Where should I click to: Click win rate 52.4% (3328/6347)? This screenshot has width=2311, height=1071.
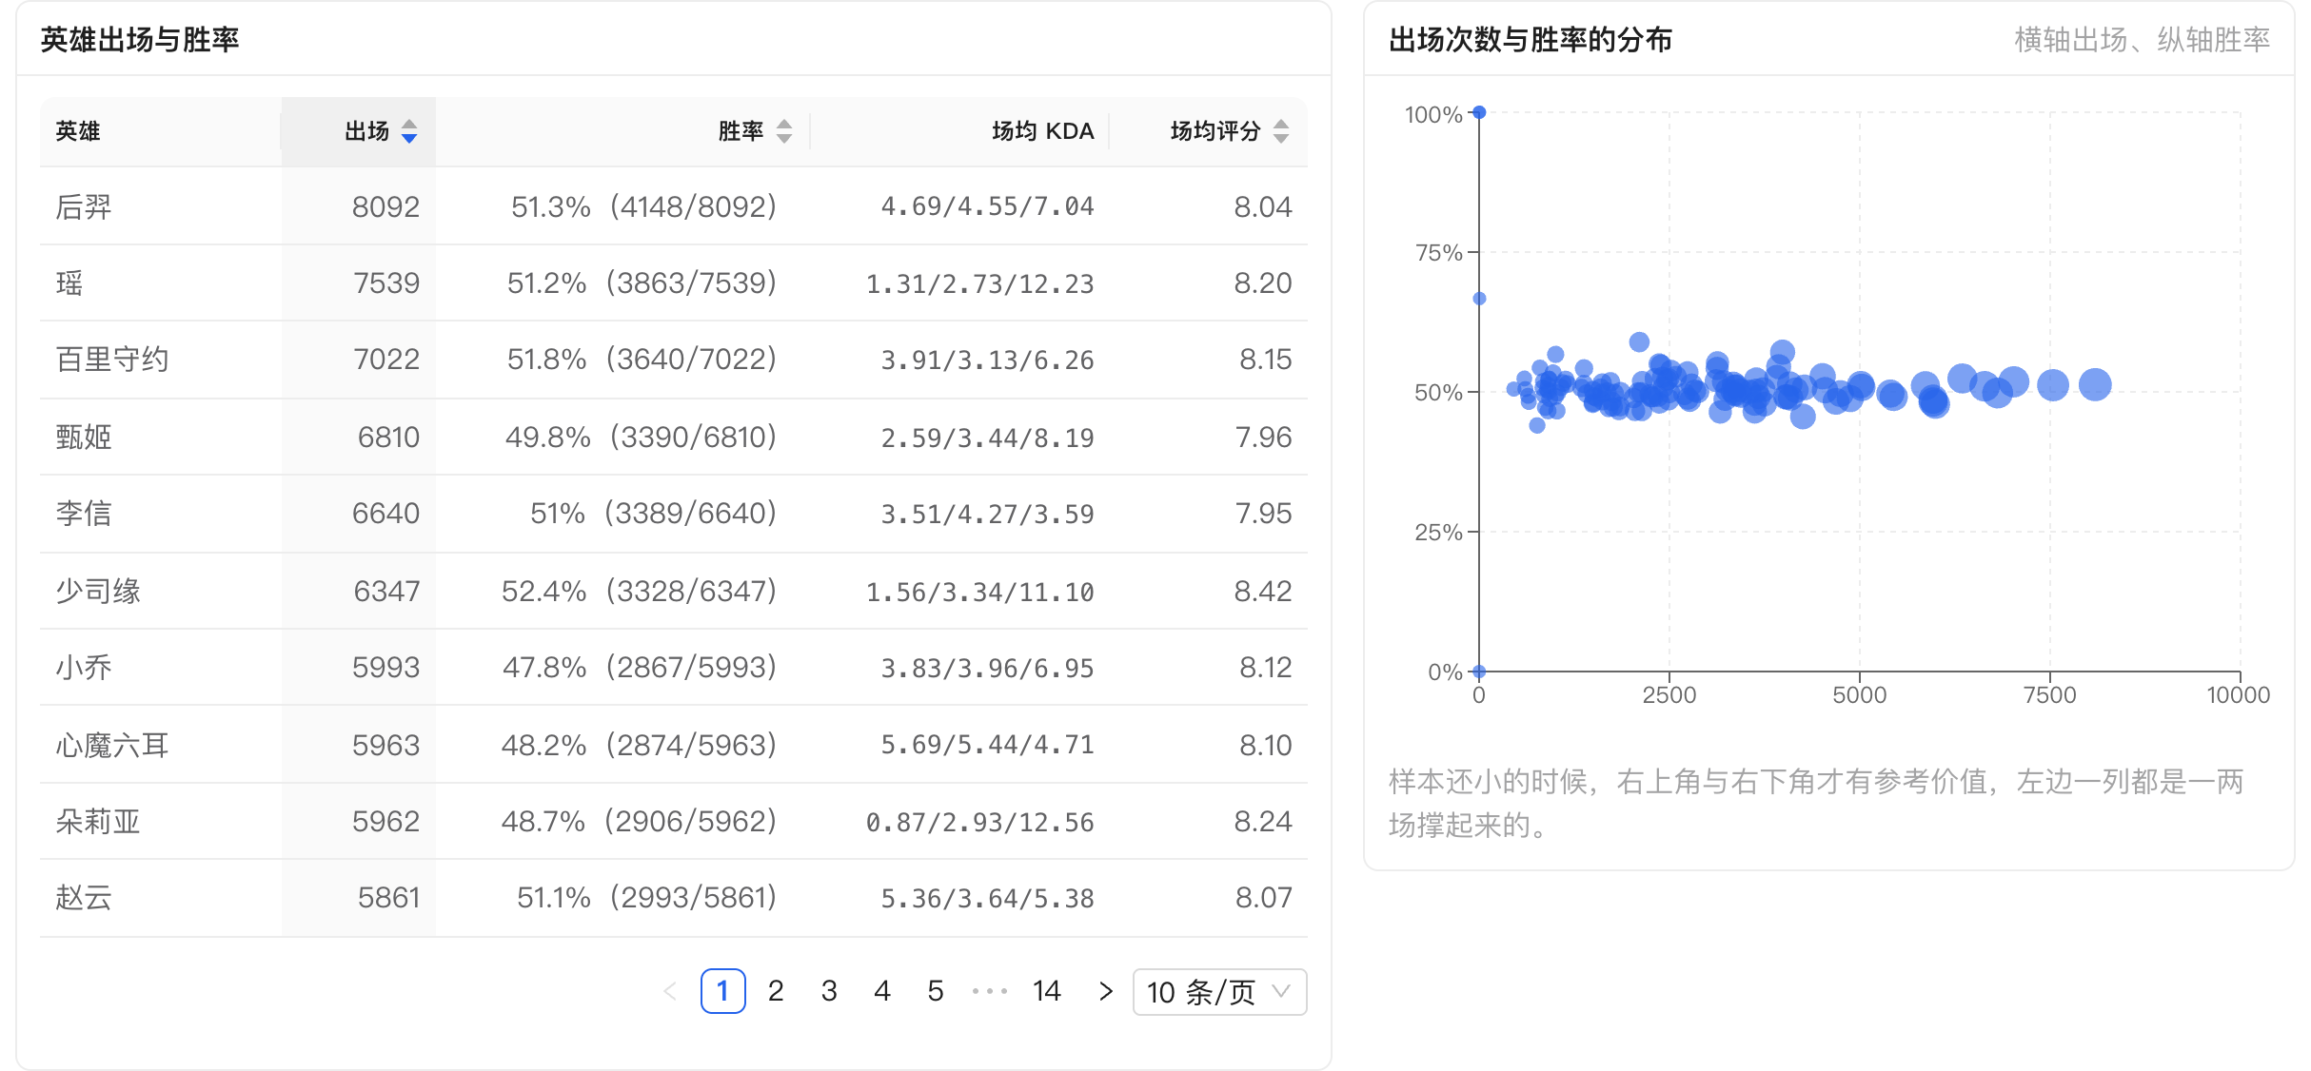(x=639, y=592)
